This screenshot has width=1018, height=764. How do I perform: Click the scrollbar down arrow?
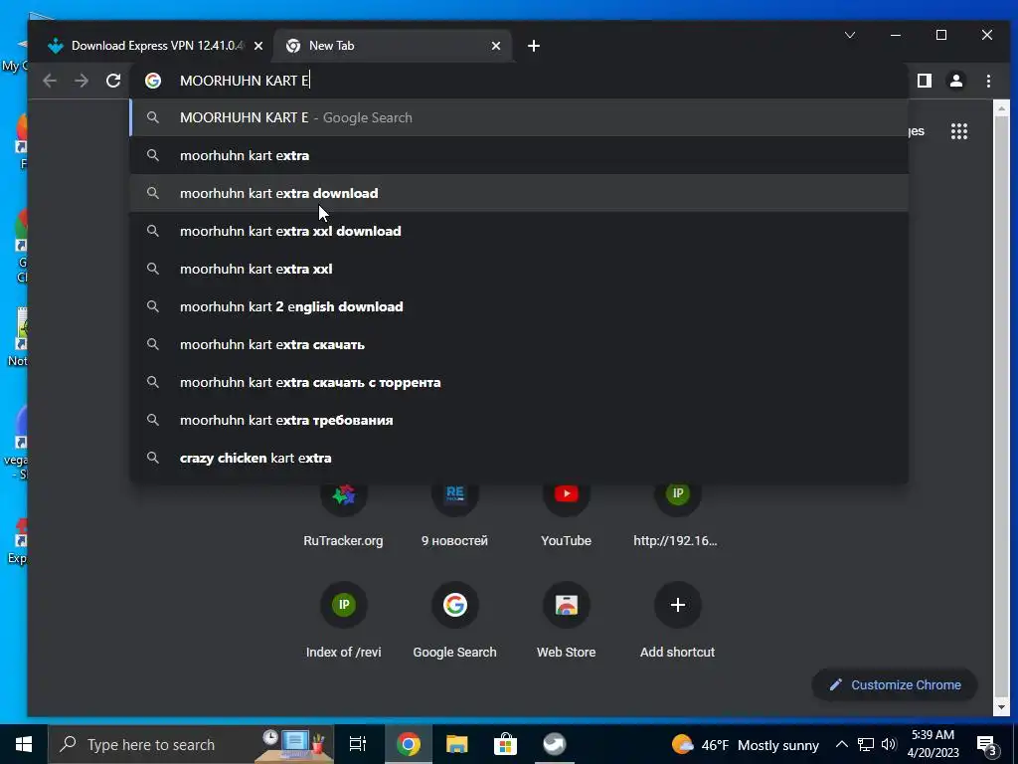(x=1000, y=707)
